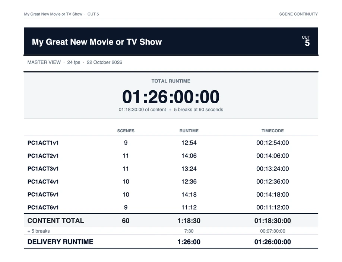Click the scene count for PC1ACT5v1

tap(126, 194)
